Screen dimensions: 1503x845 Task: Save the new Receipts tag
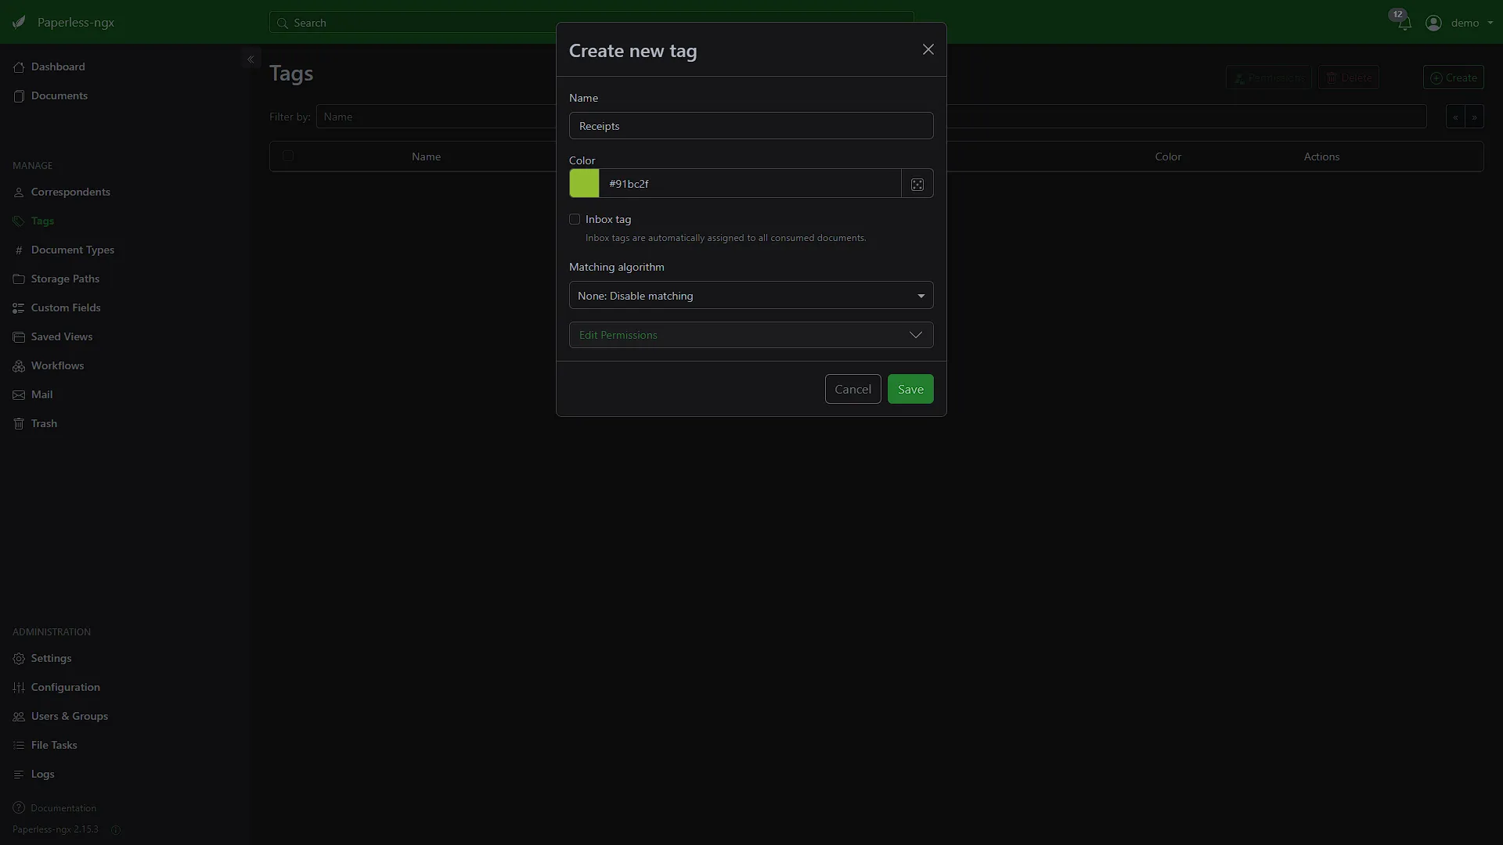point(910,389)
